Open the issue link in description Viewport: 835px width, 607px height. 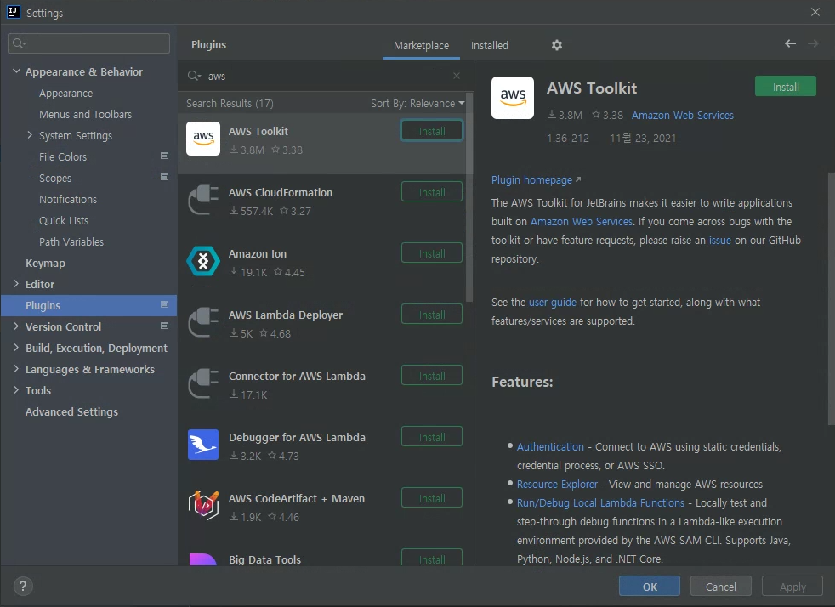(719, 240)
